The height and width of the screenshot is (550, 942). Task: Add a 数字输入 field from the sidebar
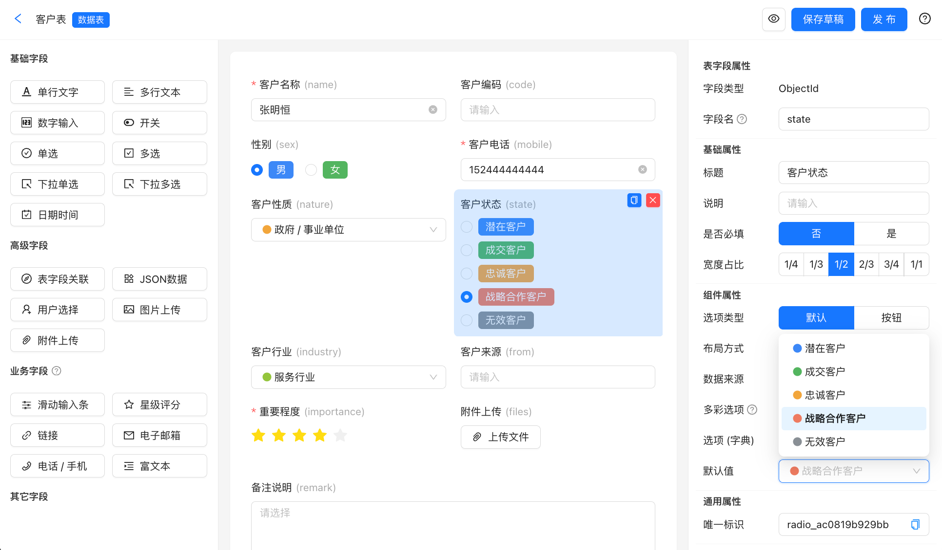(57, 123)
